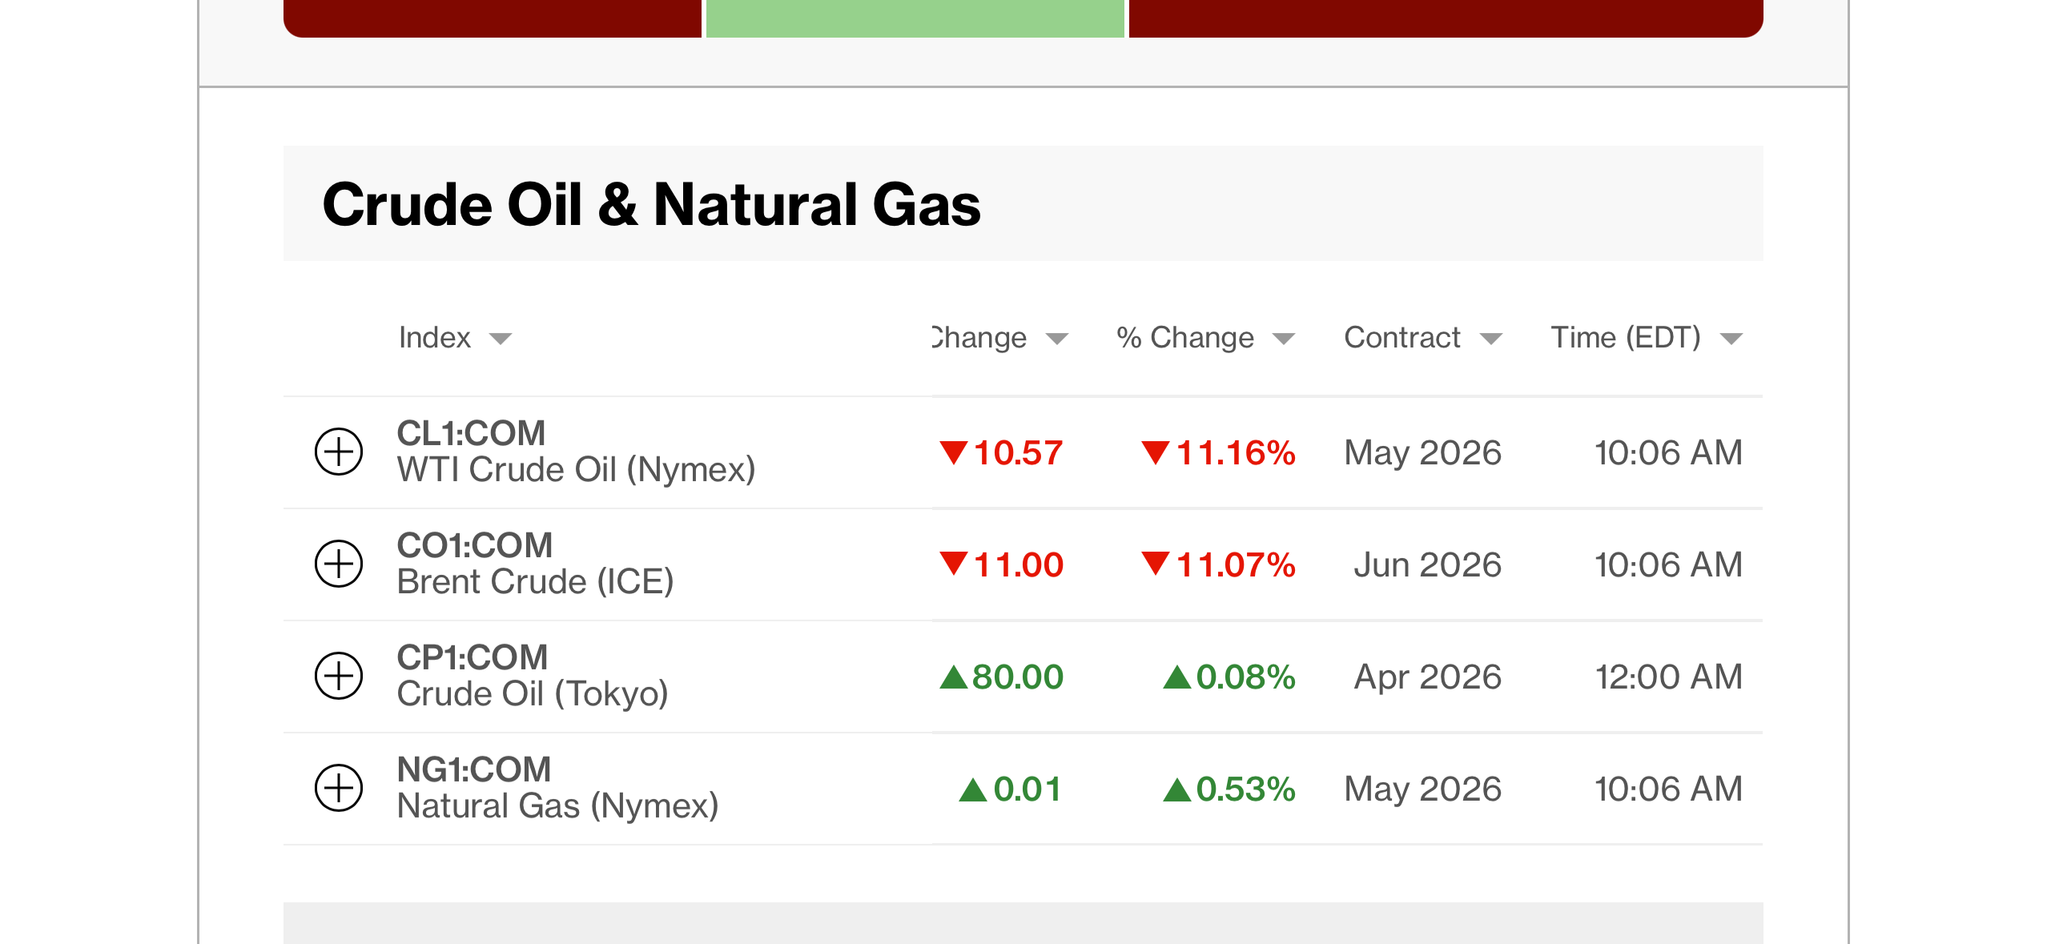Sort by Index column arrow

(501, 339)
